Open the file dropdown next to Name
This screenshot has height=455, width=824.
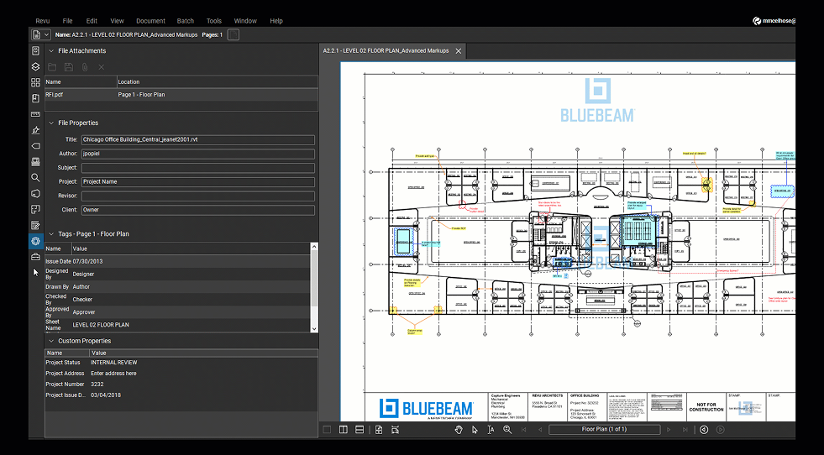(40, 34)
